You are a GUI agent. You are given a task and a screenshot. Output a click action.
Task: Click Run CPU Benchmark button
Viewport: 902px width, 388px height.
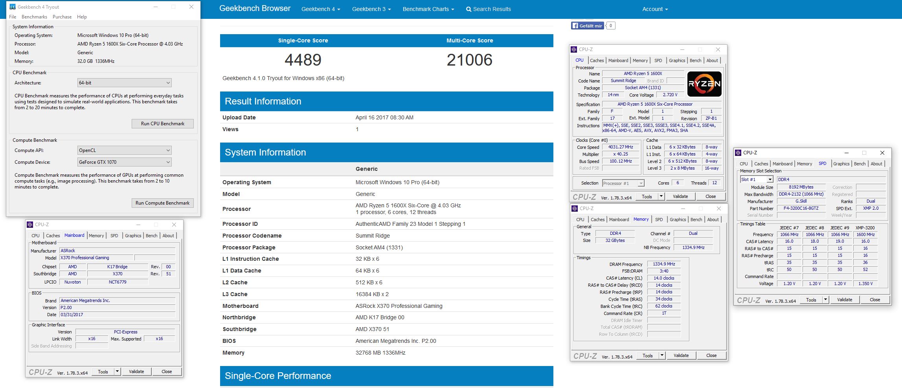coord(163,124)
